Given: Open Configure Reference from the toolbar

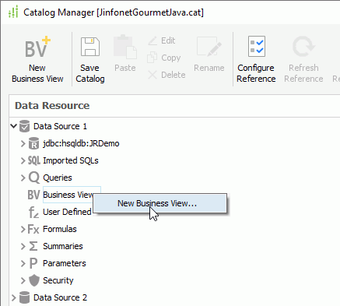Looking at the screenshot, I should 257,47.
